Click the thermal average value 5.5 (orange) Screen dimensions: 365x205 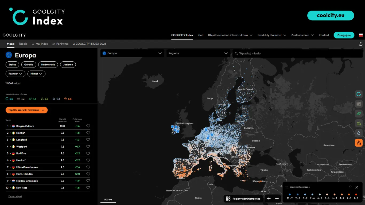click(x=68, y=99)
